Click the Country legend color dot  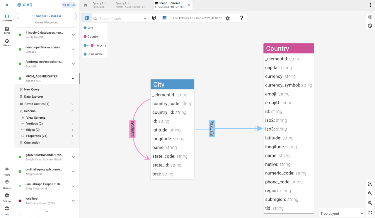(85, 37)
